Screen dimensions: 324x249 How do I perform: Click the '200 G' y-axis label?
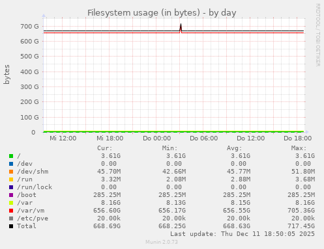point(29,101)
